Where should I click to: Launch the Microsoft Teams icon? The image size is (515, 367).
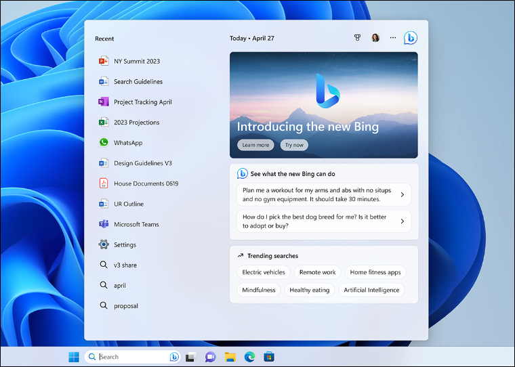[104, 224]
